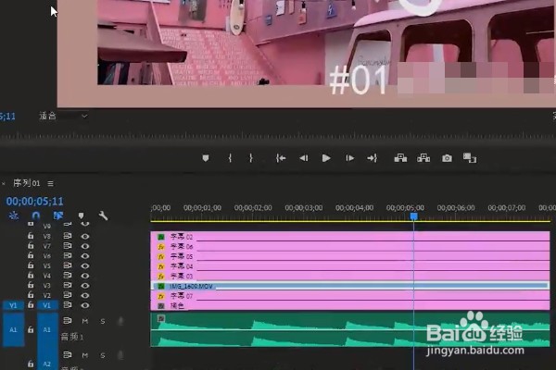
Task: Hide track V6 with eye icon
Action: pyautogui.click(x=84, y=256)
